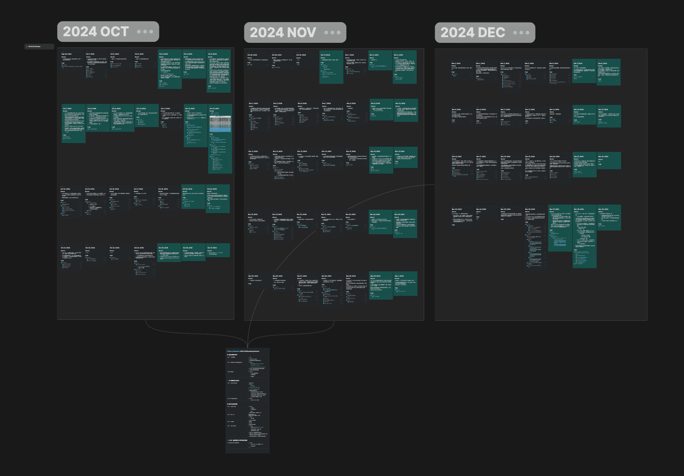Select the Dec 8, 2024 green card
The width and height of the screenshot is (684, 476).
tap(609, 72)
